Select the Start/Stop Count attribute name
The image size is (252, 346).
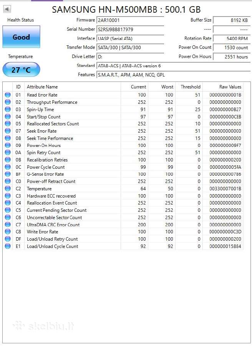coord(44,117)
